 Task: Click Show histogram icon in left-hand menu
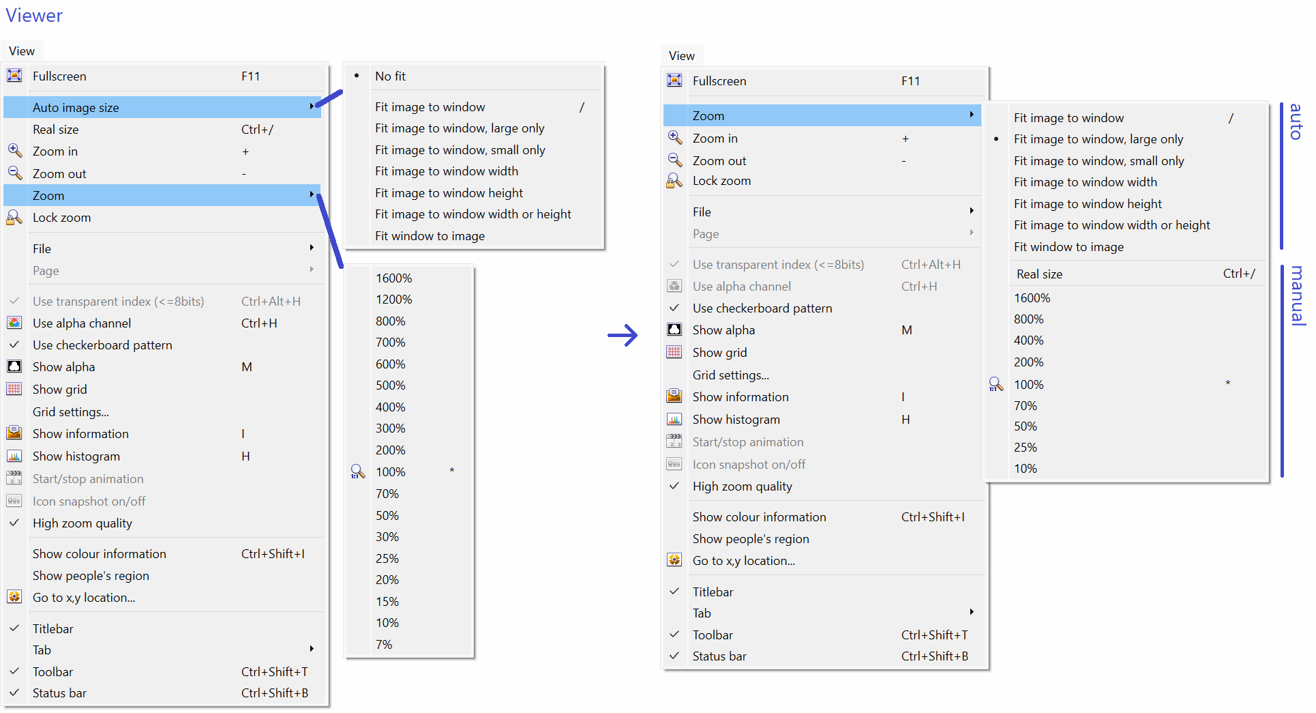[14, 456]
